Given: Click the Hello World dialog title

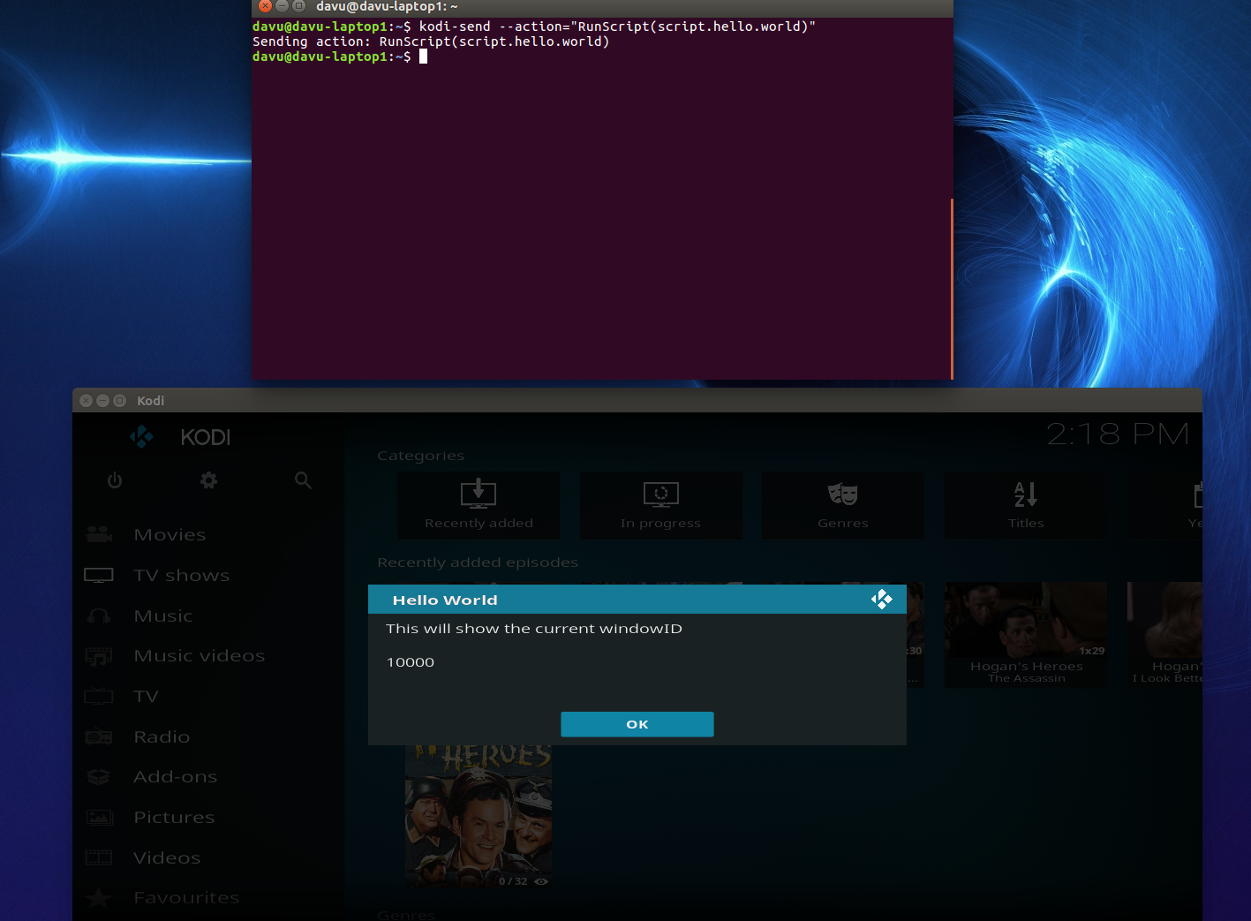Looking at the screenshot, I should tap(445, 600).
